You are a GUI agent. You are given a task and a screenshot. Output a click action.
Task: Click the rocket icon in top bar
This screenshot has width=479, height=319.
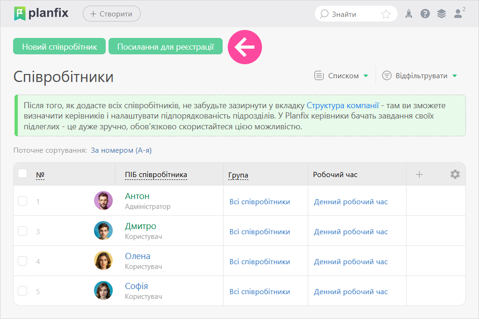tap(408, 14)
